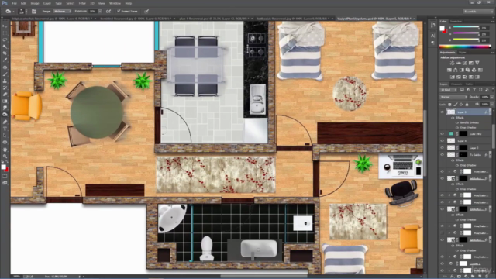Toggle the Protect Tones checkbox

coord(119,12)
